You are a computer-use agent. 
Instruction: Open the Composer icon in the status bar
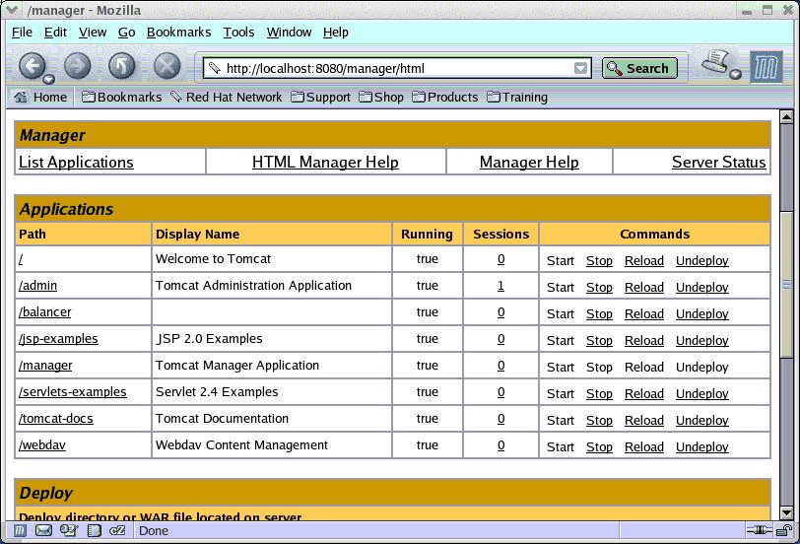(x=68, y=531)
